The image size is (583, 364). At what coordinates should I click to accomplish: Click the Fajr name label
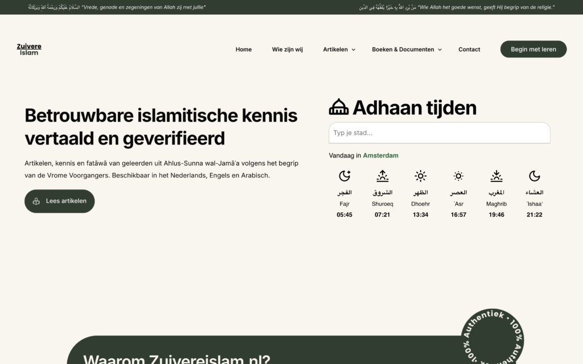pyautogui.click(x=344, y=204)
